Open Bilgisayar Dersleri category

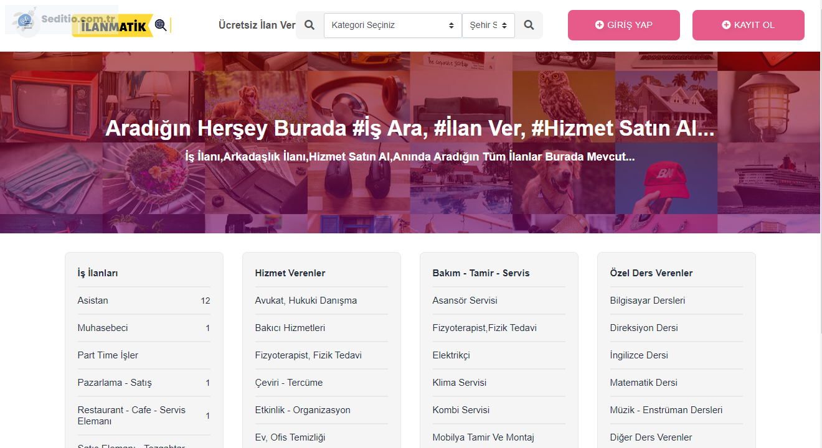[647, 301]
